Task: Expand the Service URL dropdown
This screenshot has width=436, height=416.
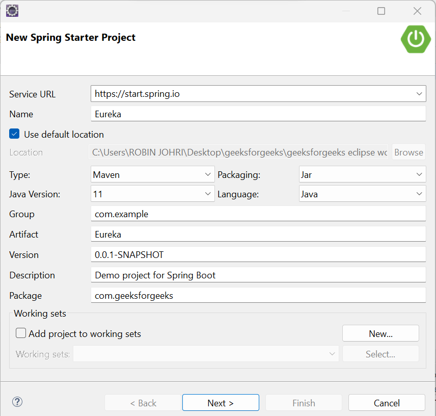Action: [x=419, y=94]
